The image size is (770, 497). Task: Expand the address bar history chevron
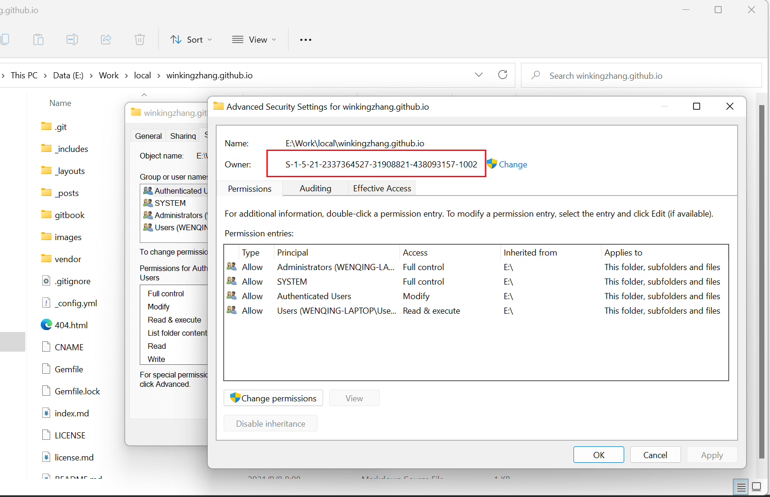coord(479,75)
